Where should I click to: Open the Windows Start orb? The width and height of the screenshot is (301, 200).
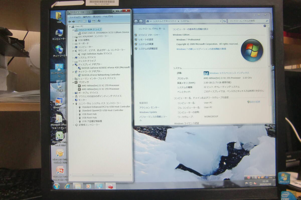click(56, 186)
